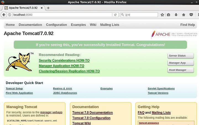The image size is (199, 125).
Task: Open Tomcat 7.0 Configuration link
Action: [91, 118]
